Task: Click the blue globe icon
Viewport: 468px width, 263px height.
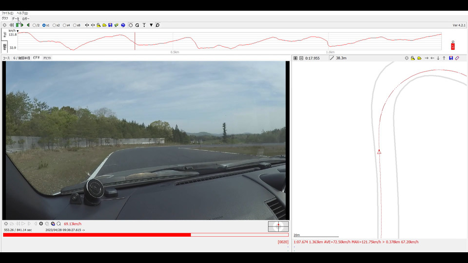Action: 123,25
